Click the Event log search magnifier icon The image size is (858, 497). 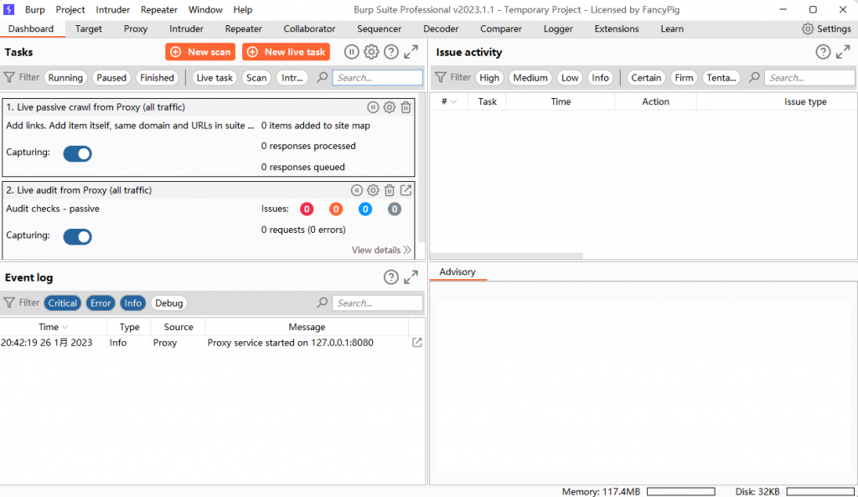(x=323, y=303)
